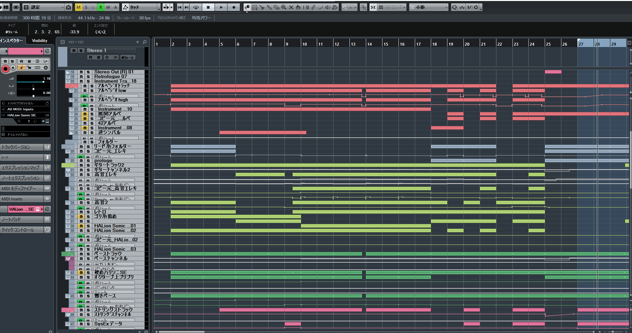Image resolution: width=632 pixels, height=333 pixels.
Task: Expand the MIDI Inserts section
Action: tap(25, 199)
